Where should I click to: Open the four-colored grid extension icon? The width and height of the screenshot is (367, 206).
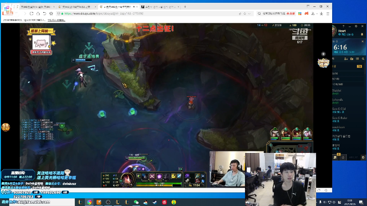click(x=300, y=14)
